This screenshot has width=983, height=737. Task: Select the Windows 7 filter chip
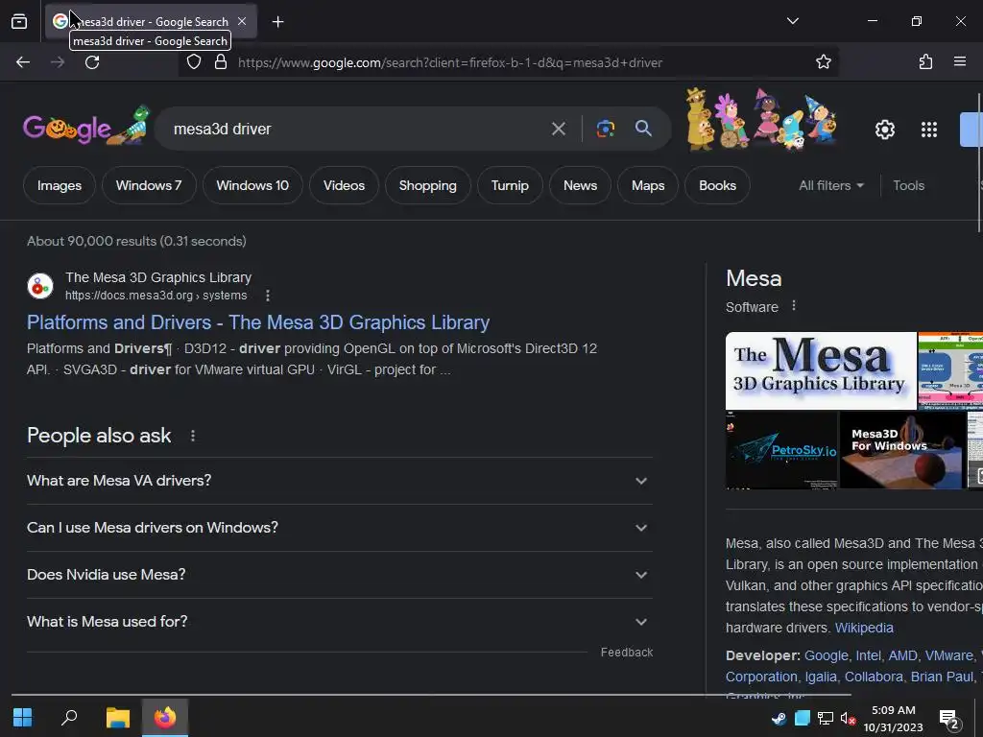point(149,185)
